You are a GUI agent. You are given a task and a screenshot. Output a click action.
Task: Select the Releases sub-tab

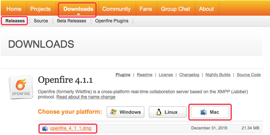(x=15, y=21)
